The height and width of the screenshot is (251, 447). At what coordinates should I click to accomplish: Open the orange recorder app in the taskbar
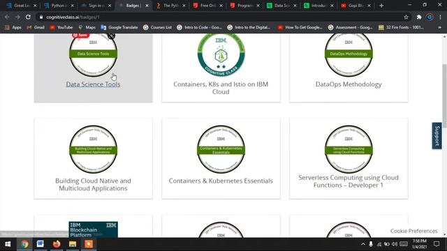tap(89, 244)
